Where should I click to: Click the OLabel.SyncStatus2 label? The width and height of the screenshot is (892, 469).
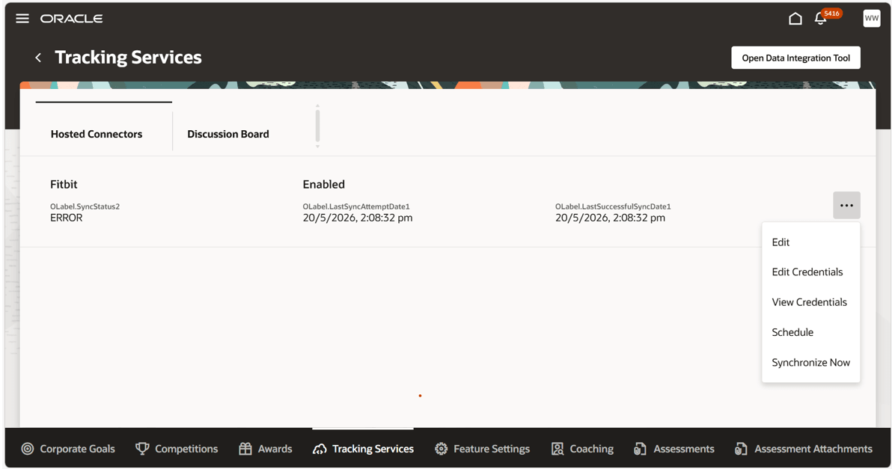(x=85, y=206)
